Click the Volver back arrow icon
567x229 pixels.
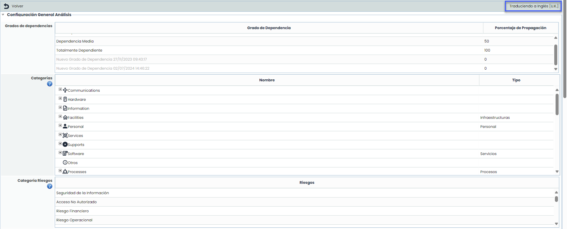tap(6, 6)
